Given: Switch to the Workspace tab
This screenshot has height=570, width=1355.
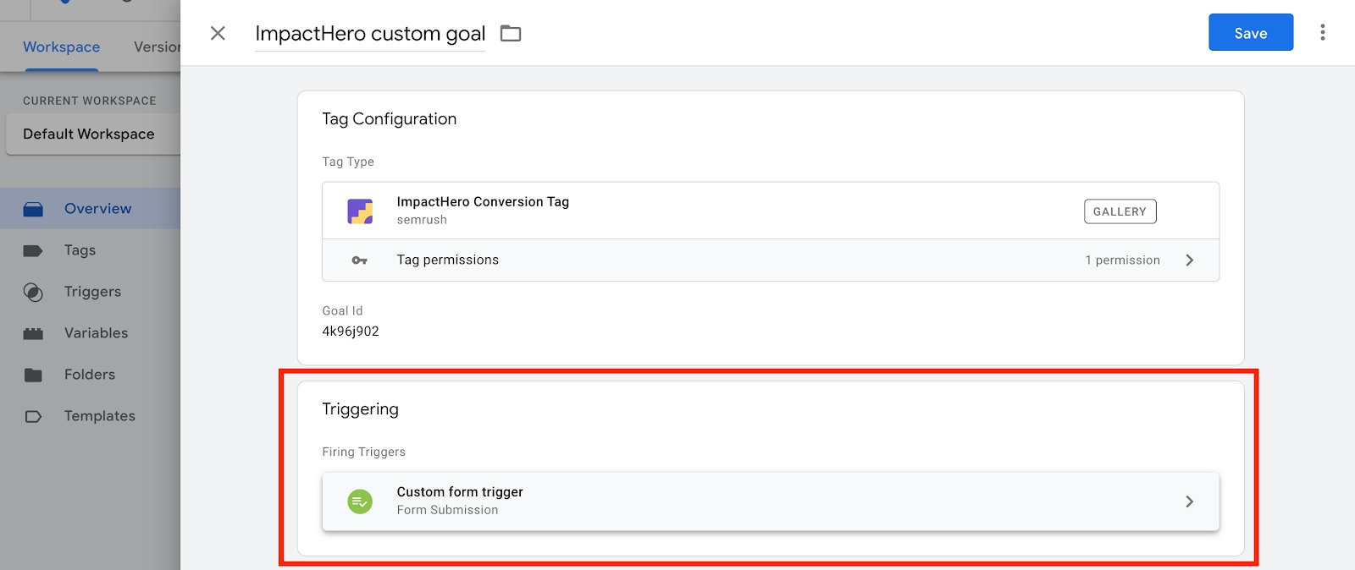Looking at the screenshot, I should (60, 47).
